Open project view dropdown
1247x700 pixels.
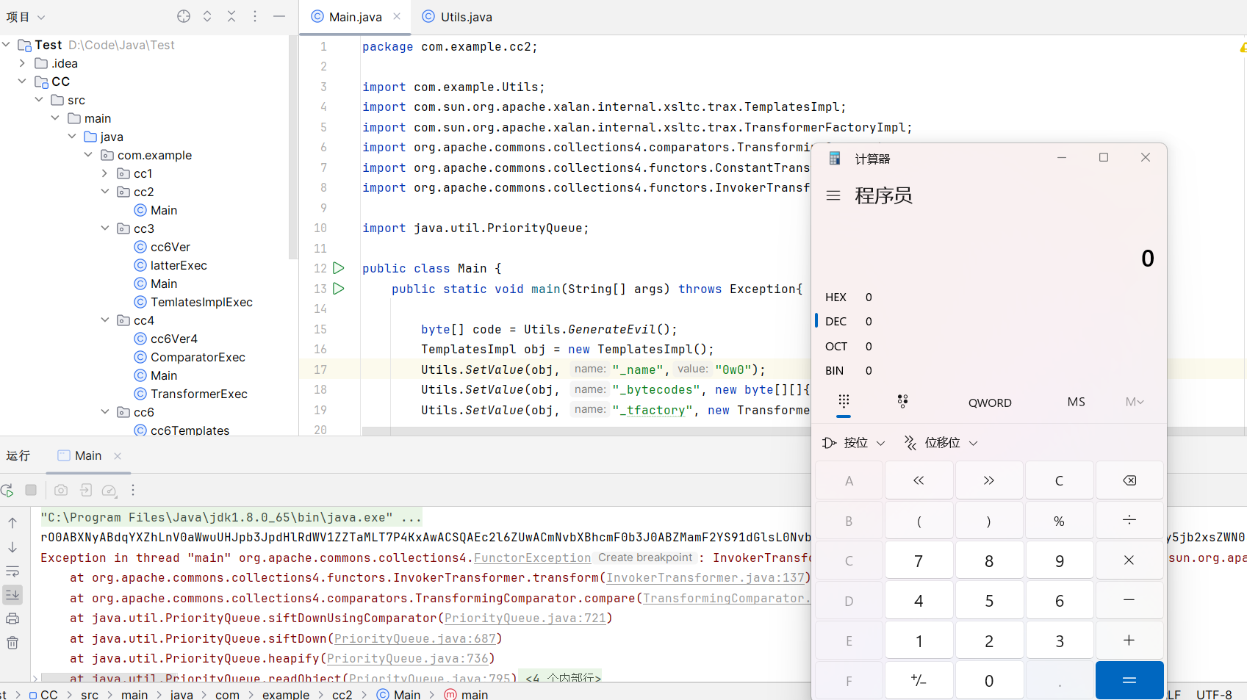[x=26, y=17]
